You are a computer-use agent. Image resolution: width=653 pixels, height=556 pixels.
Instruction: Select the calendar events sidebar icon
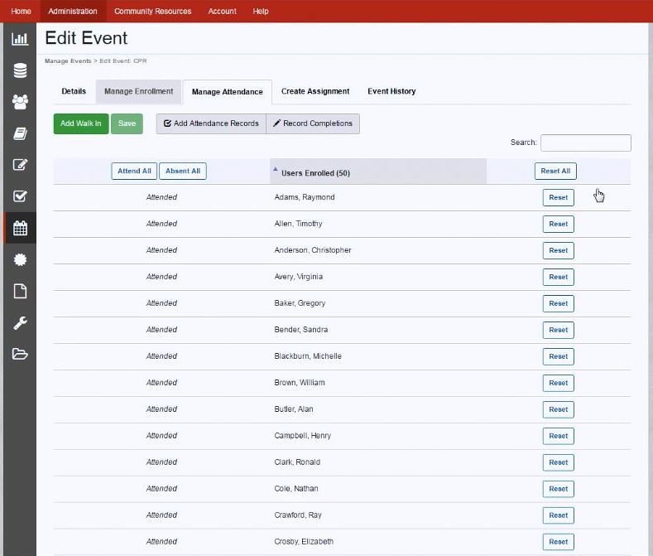coord(20,228)
